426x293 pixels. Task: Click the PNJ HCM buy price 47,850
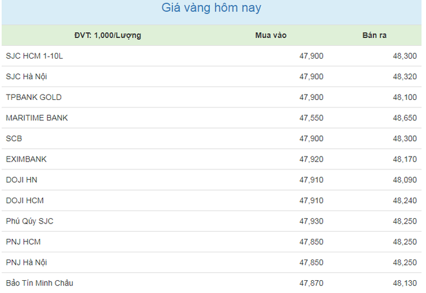311,241
